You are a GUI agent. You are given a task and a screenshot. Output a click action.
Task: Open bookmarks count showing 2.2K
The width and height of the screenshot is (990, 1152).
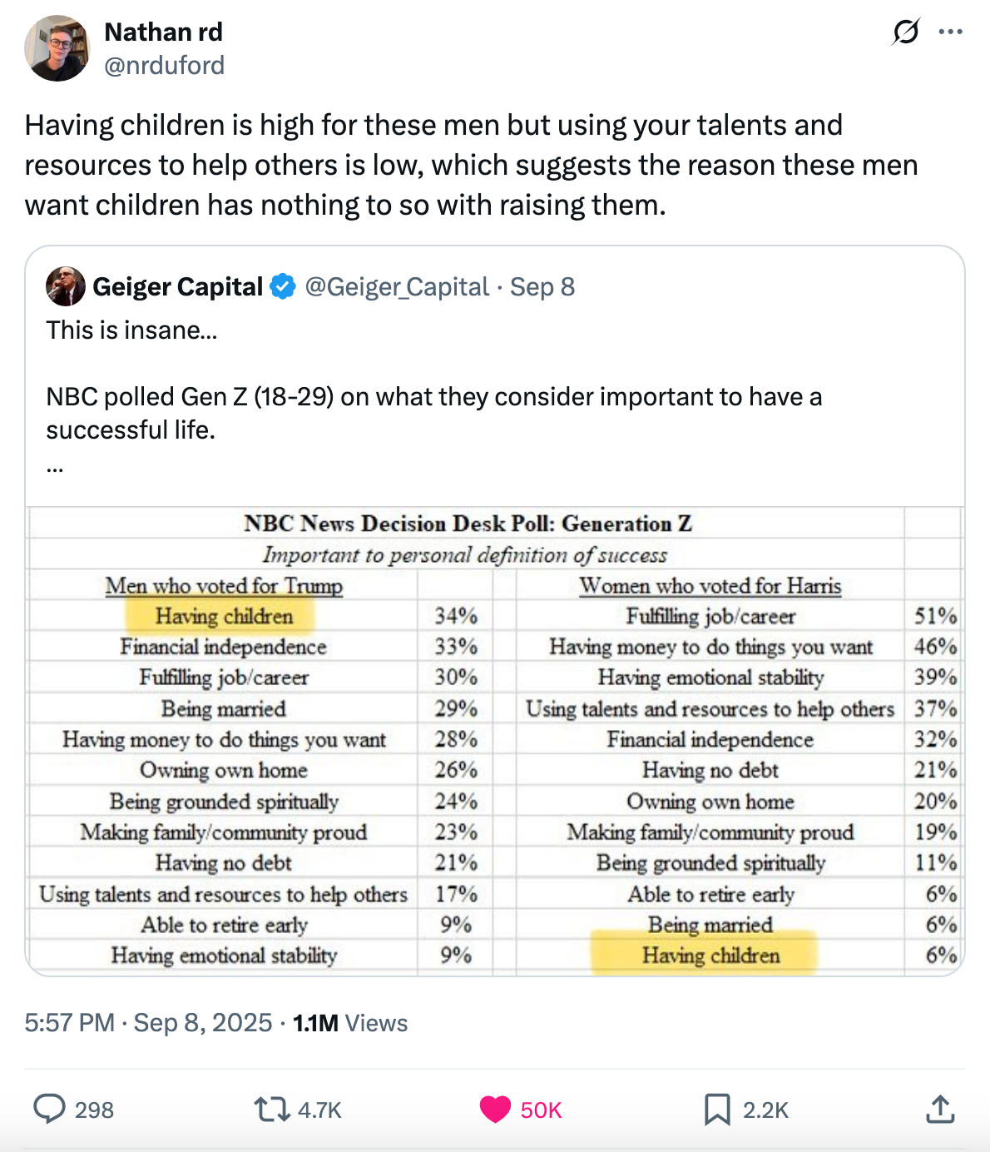point(765,1109)
